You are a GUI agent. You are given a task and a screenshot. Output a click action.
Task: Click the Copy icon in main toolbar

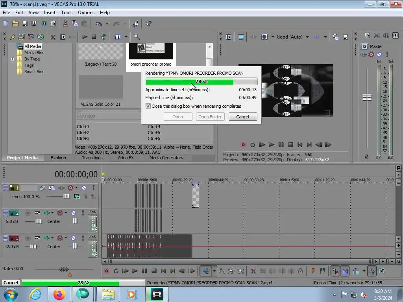point(75,24)
